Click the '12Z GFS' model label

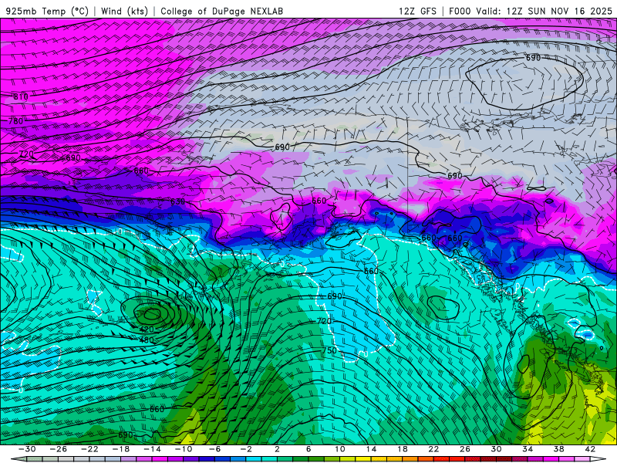pos(417,11)
